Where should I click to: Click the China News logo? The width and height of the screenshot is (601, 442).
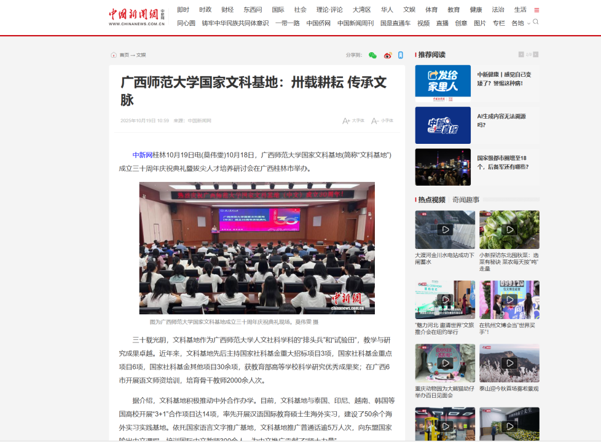point(137,16)
